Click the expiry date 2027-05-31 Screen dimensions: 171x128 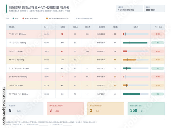click(101, 94)
